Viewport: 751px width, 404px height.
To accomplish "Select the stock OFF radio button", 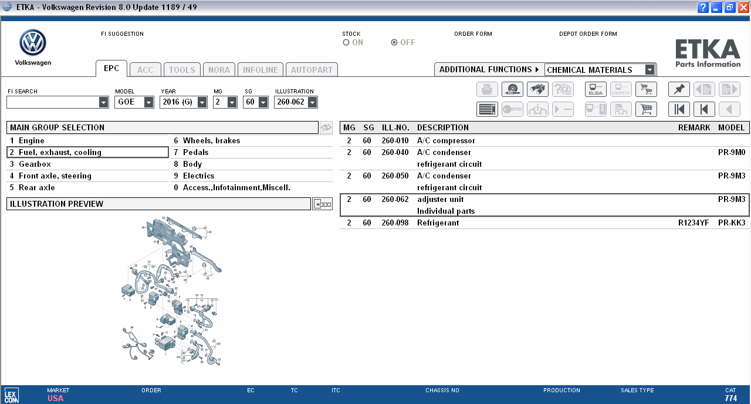I will pos(394,43).
